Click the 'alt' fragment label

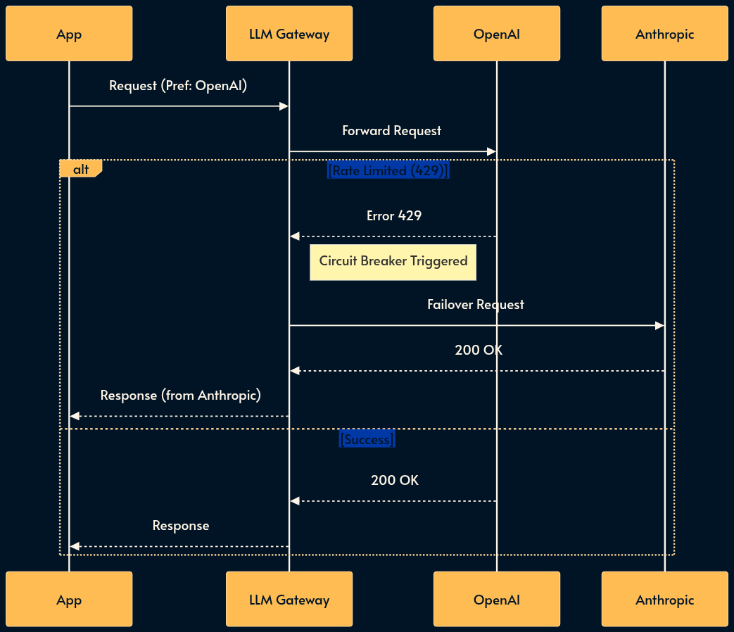[80, 169]
